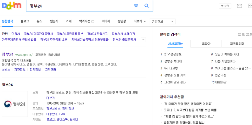Image resolution: width=252 pixels, height=125 pixels.
Task: Run search with the magnifier icon
Action: tap(146, 6)
